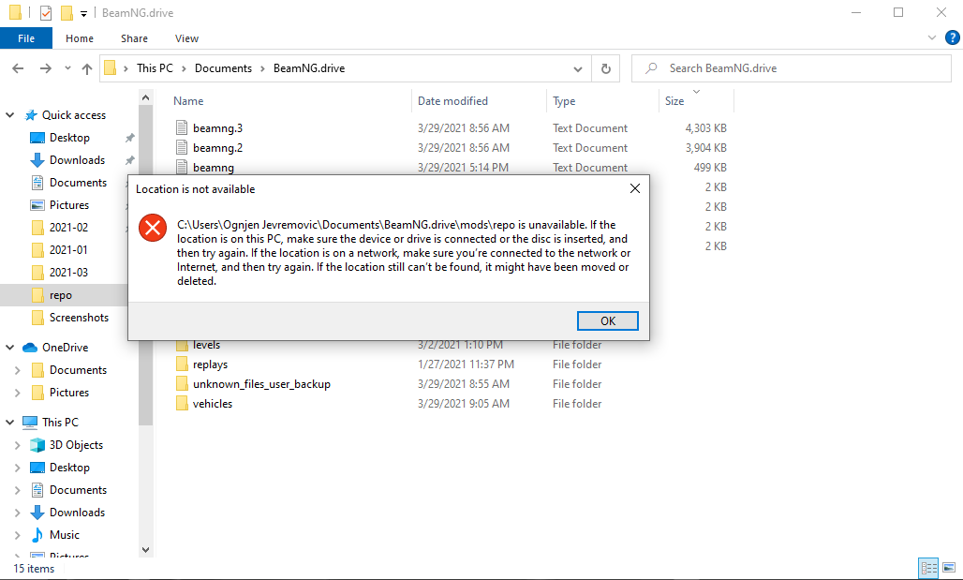Select the repo folder in sidebar
This screenshot has width=963, height=580.
pyautogui.click(x=60, y=295)
